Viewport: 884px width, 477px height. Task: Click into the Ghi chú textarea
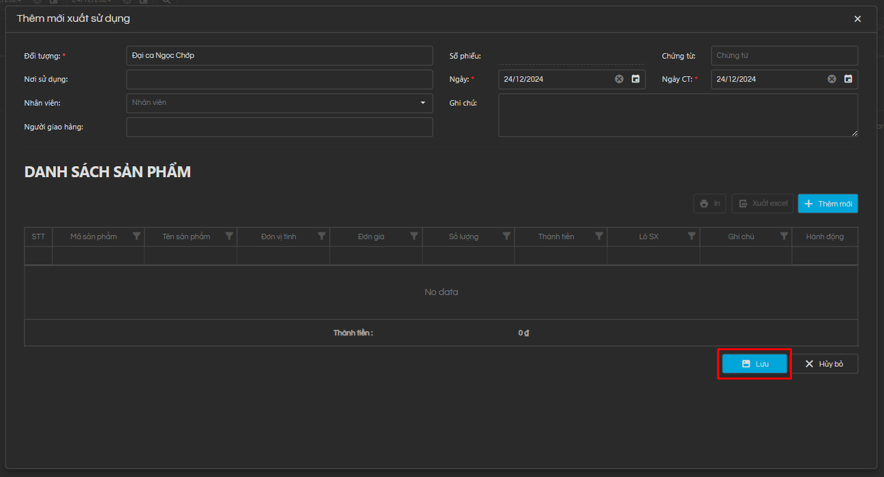(677, 115)
